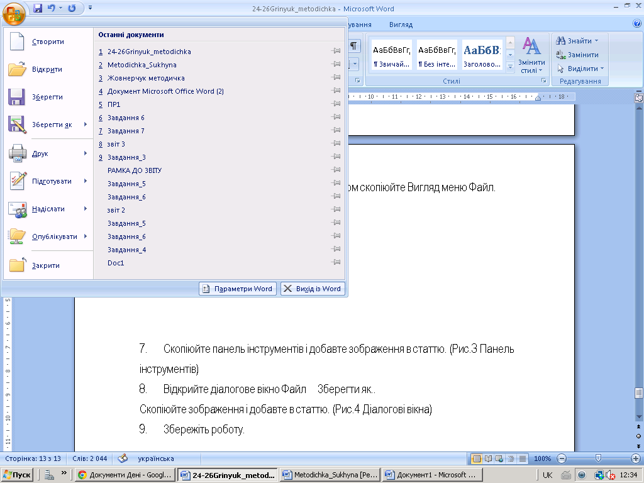The width and height of the screenshot is (644, 483).
Task: Toggle the pin next to Doc1
Action: [336, 262]
